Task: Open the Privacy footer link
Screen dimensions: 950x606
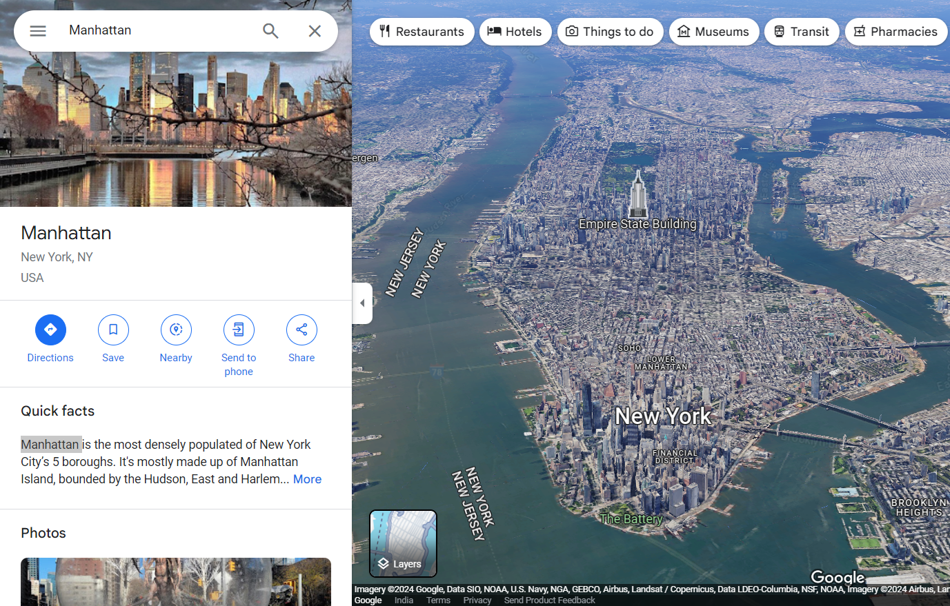Action: (x=477, y=600)
